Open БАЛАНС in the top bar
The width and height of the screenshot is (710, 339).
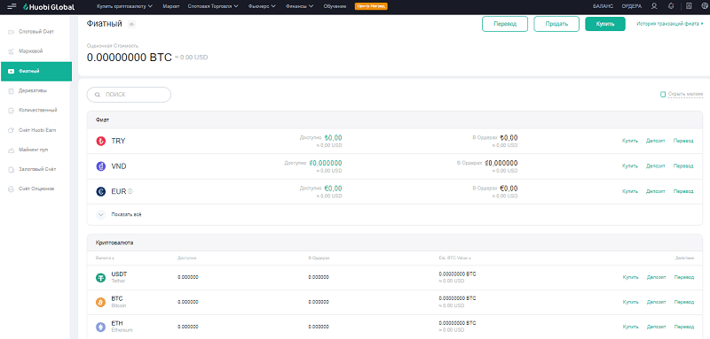point(603,6)
